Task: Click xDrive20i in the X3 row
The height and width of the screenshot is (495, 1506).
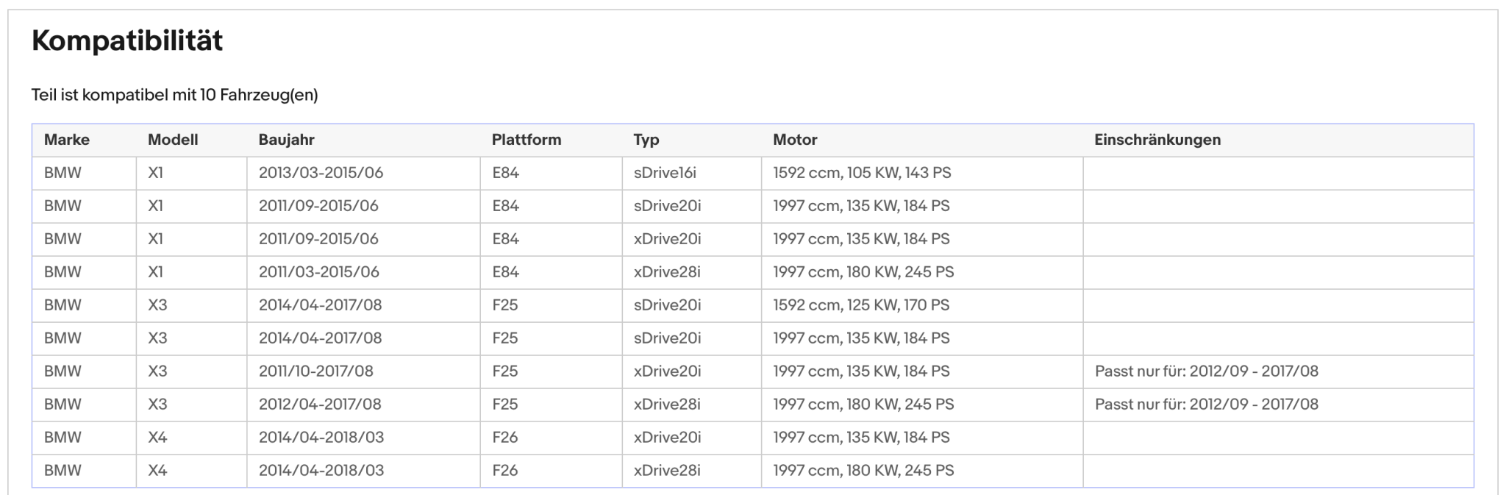Action: 667,371
